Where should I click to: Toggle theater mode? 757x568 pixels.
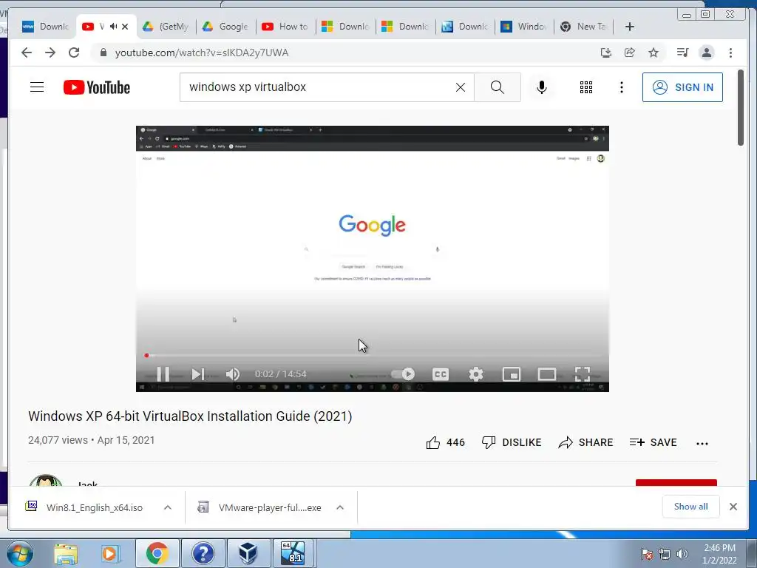547,374
